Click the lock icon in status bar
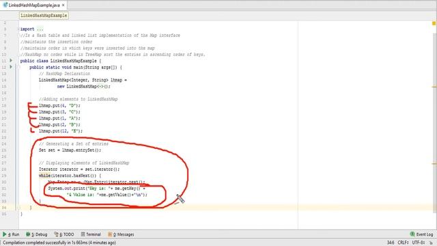The image size is (437, 246). [431, 243]
